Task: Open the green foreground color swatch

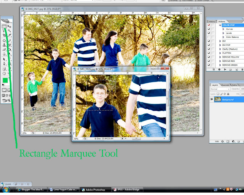Action: coord(5,80)
